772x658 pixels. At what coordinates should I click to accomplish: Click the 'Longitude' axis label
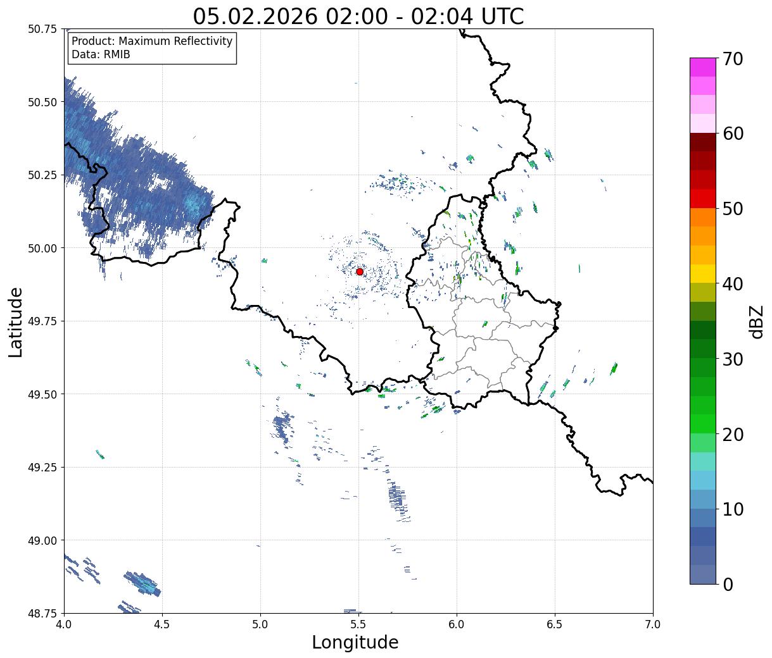(355, 642)
